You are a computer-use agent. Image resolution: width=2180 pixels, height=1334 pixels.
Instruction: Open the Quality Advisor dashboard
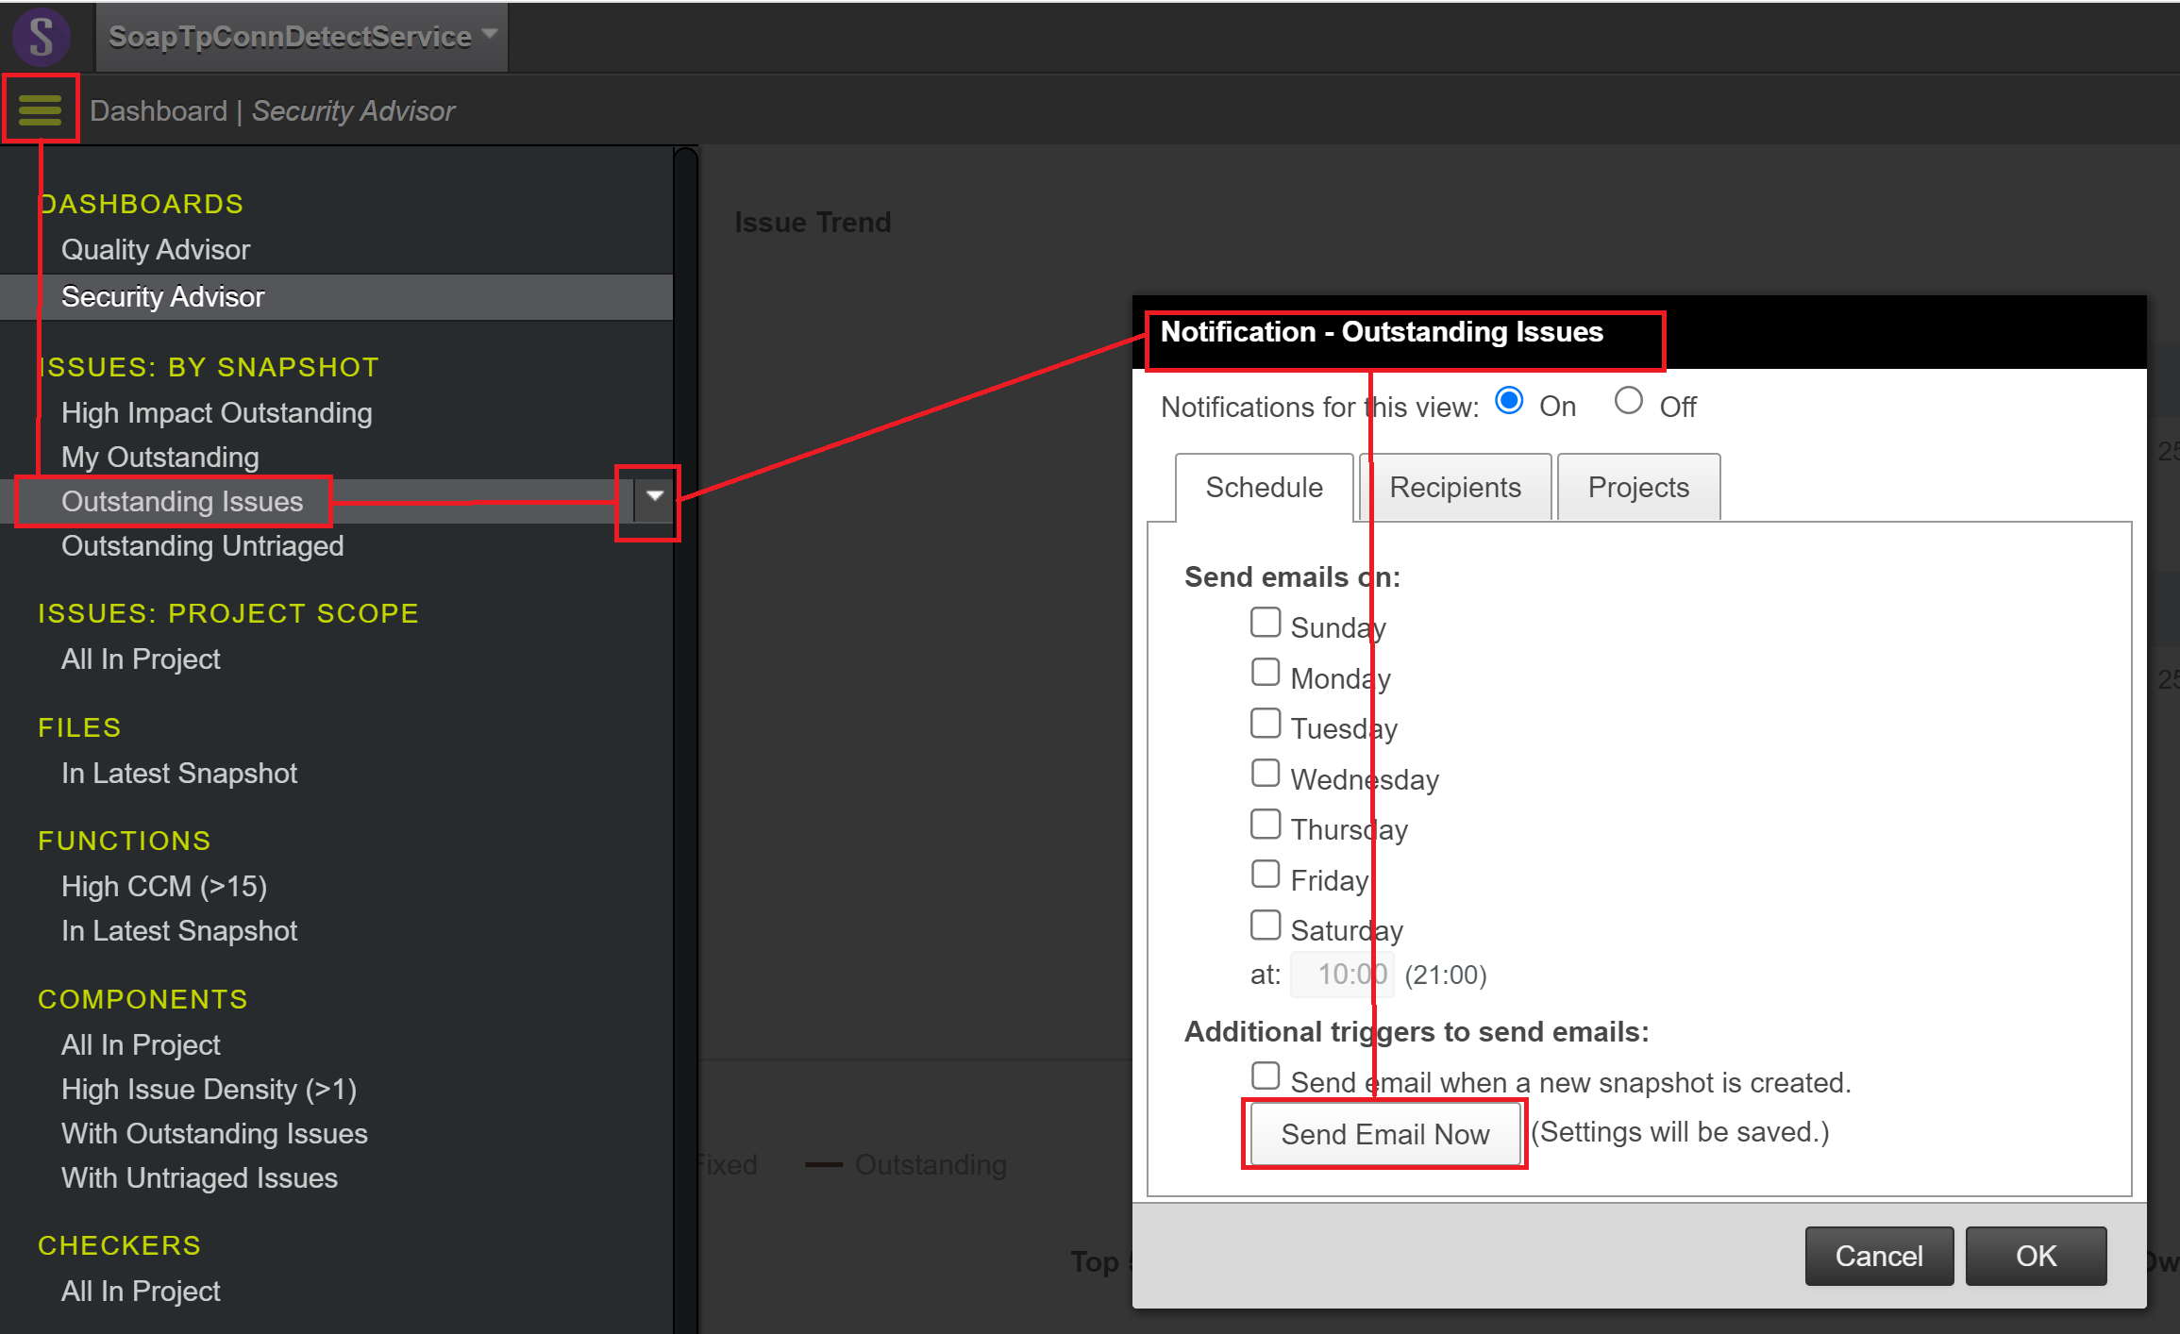(156, 250)
